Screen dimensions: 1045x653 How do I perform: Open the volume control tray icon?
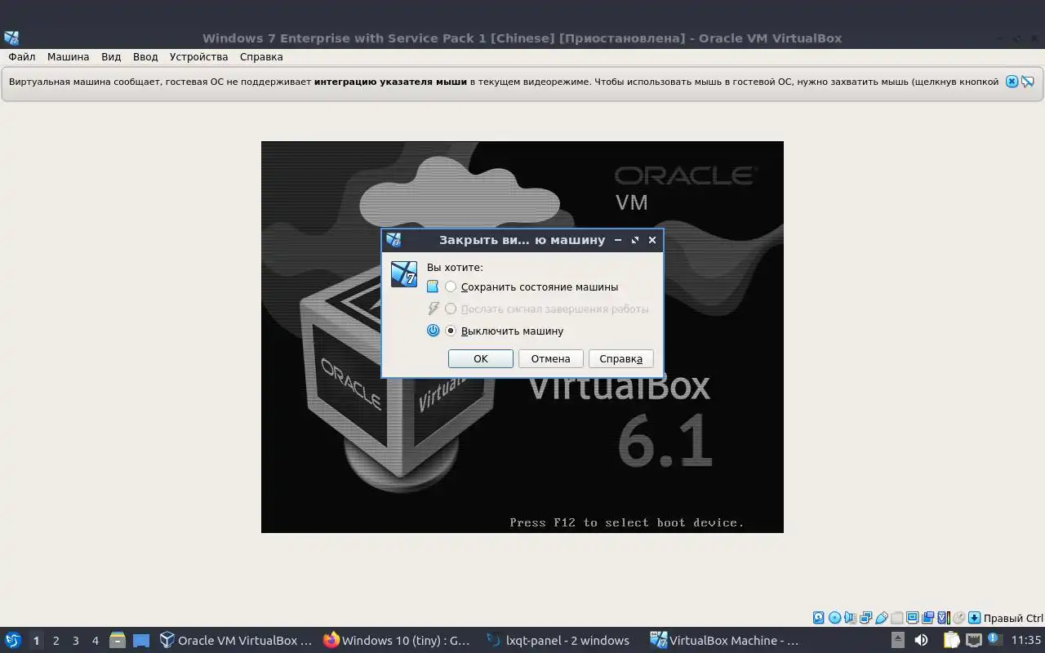921,640
